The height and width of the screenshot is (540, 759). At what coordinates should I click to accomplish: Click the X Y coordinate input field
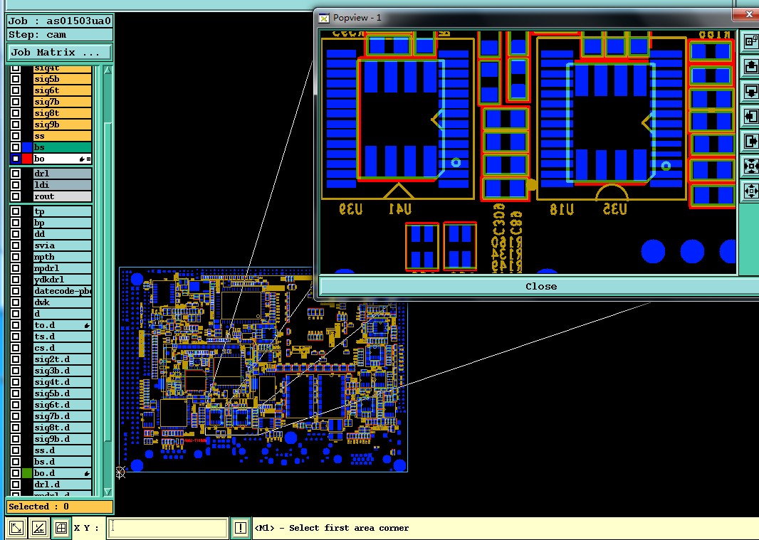[167, 528]
